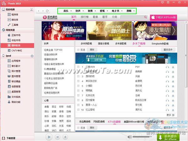Image resolution: width=188 pixels, height=141 pixels.
Task: Open the 视频 dropdown menu
Action: click(x=92, y=11)
